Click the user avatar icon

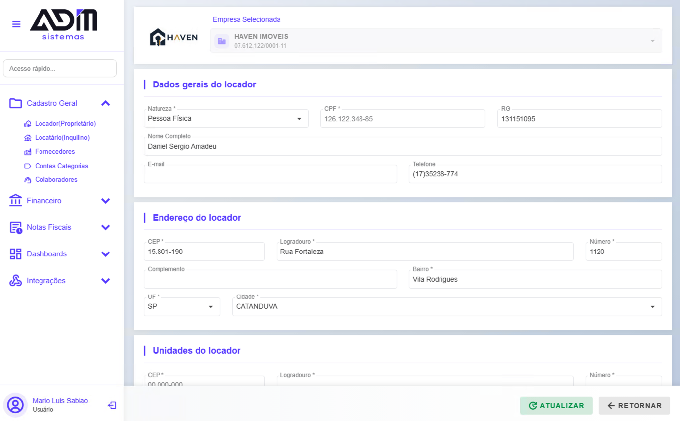[15, 405]
